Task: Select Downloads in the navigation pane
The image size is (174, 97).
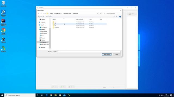Action: pyautogui.click(x=43, y=34)
